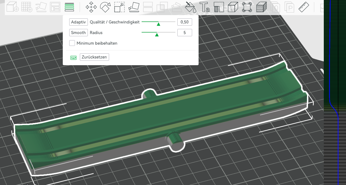Click the 0,50 quality value field
This screenshot has height=185, width=346.
(184, 22)
